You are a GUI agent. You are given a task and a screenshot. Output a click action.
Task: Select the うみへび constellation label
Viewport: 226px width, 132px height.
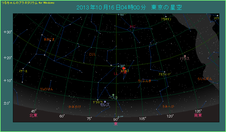[168, 107]
